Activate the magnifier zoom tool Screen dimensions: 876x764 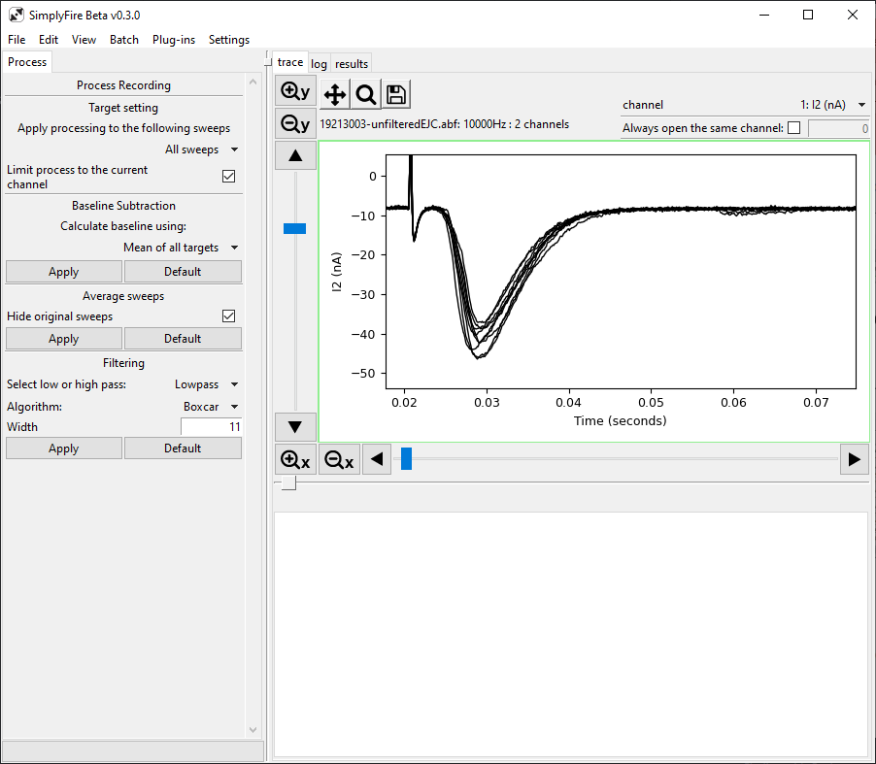pos(366,94)
